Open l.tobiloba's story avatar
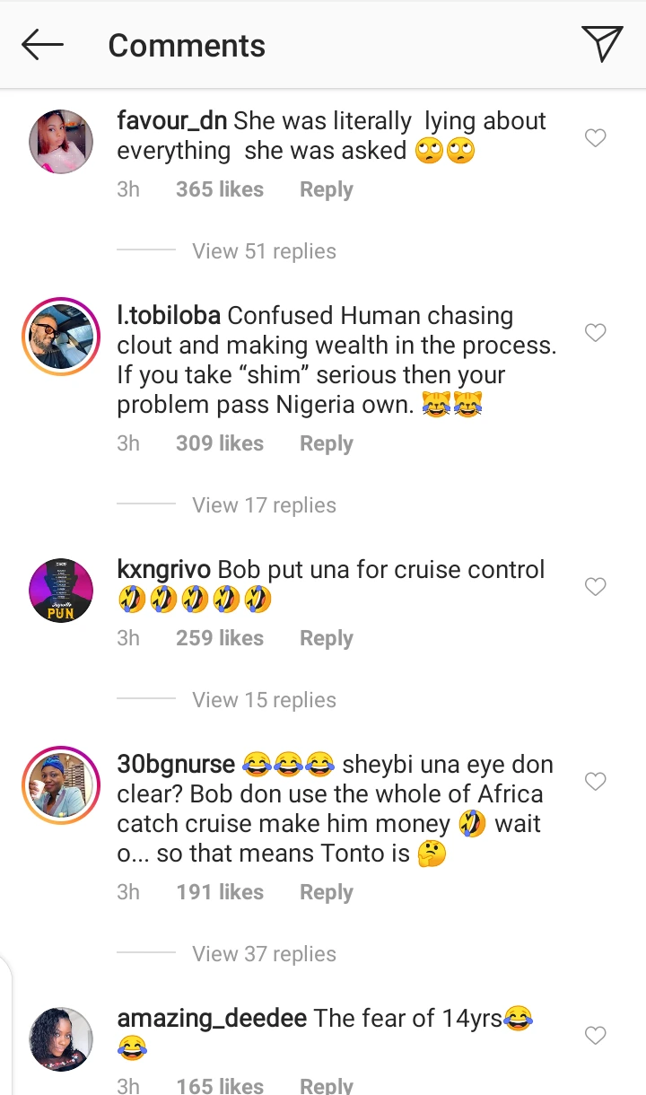 click(61, 336)
